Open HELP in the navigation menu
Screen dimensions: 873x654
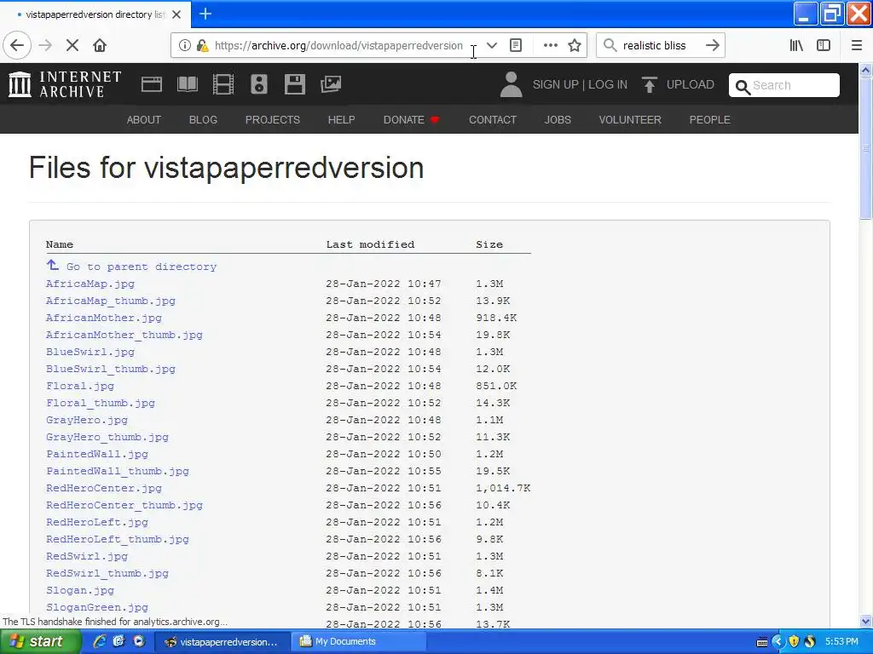(x=341, y=119)
